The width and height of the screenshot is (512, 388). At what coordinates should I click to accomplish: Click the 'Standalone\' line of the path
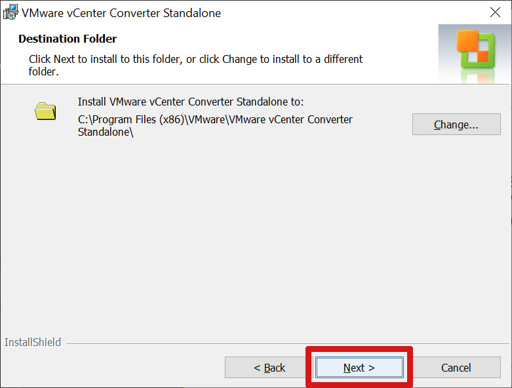tap(106, 132)
